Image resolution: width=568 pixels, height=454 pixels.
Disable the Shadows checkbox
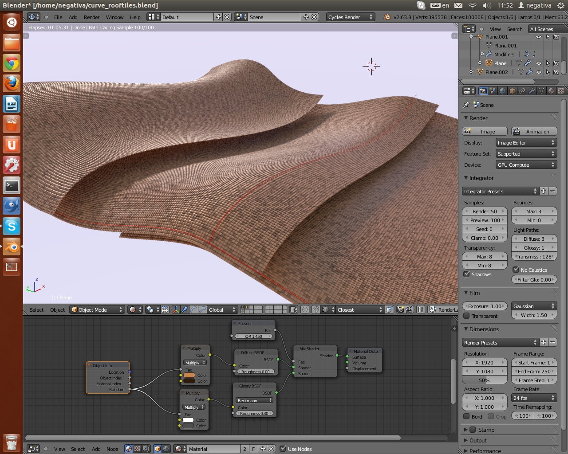(467, 274)
